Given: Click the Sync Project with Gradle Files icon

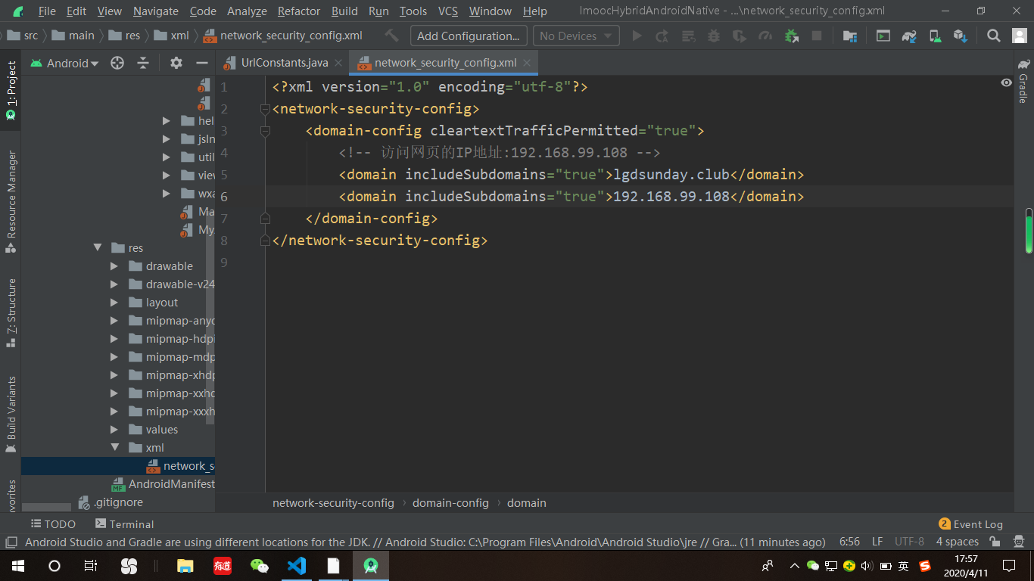Looking at the screenshot, I should tap(909, 36).
